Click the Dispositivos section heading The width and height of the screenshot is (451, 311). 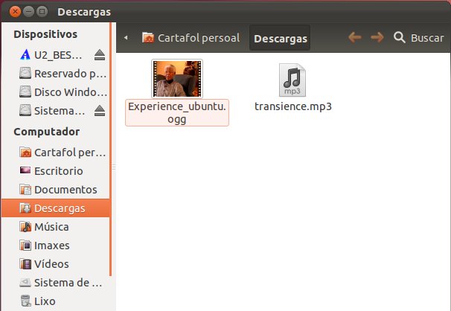tap(45, 34)
